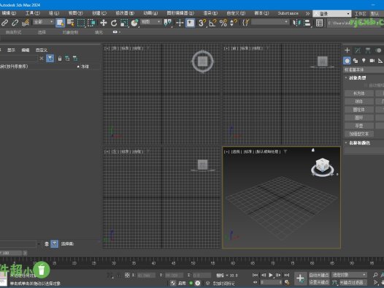
Task: Click the 圆环 torus button
Action: pos(359,118)
